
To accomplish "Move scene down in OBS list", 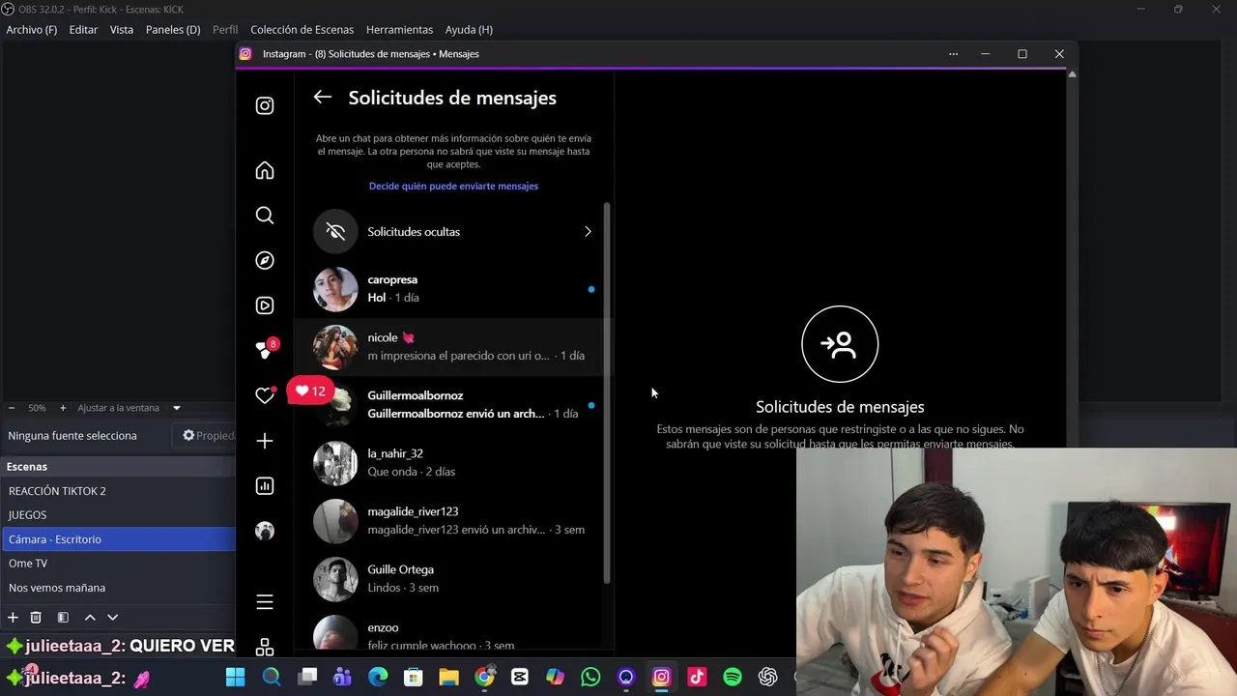I will tap(112, 617).
